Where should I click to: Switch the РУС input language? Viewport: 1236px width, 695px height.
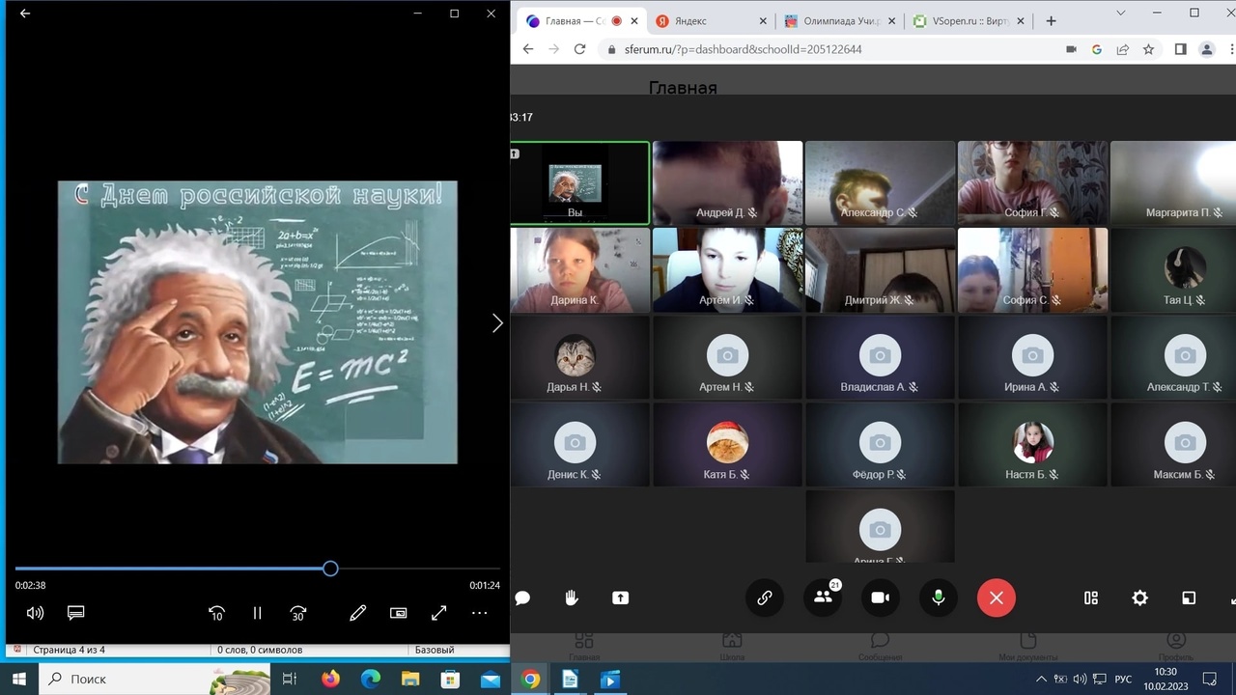pos(1123,680)
